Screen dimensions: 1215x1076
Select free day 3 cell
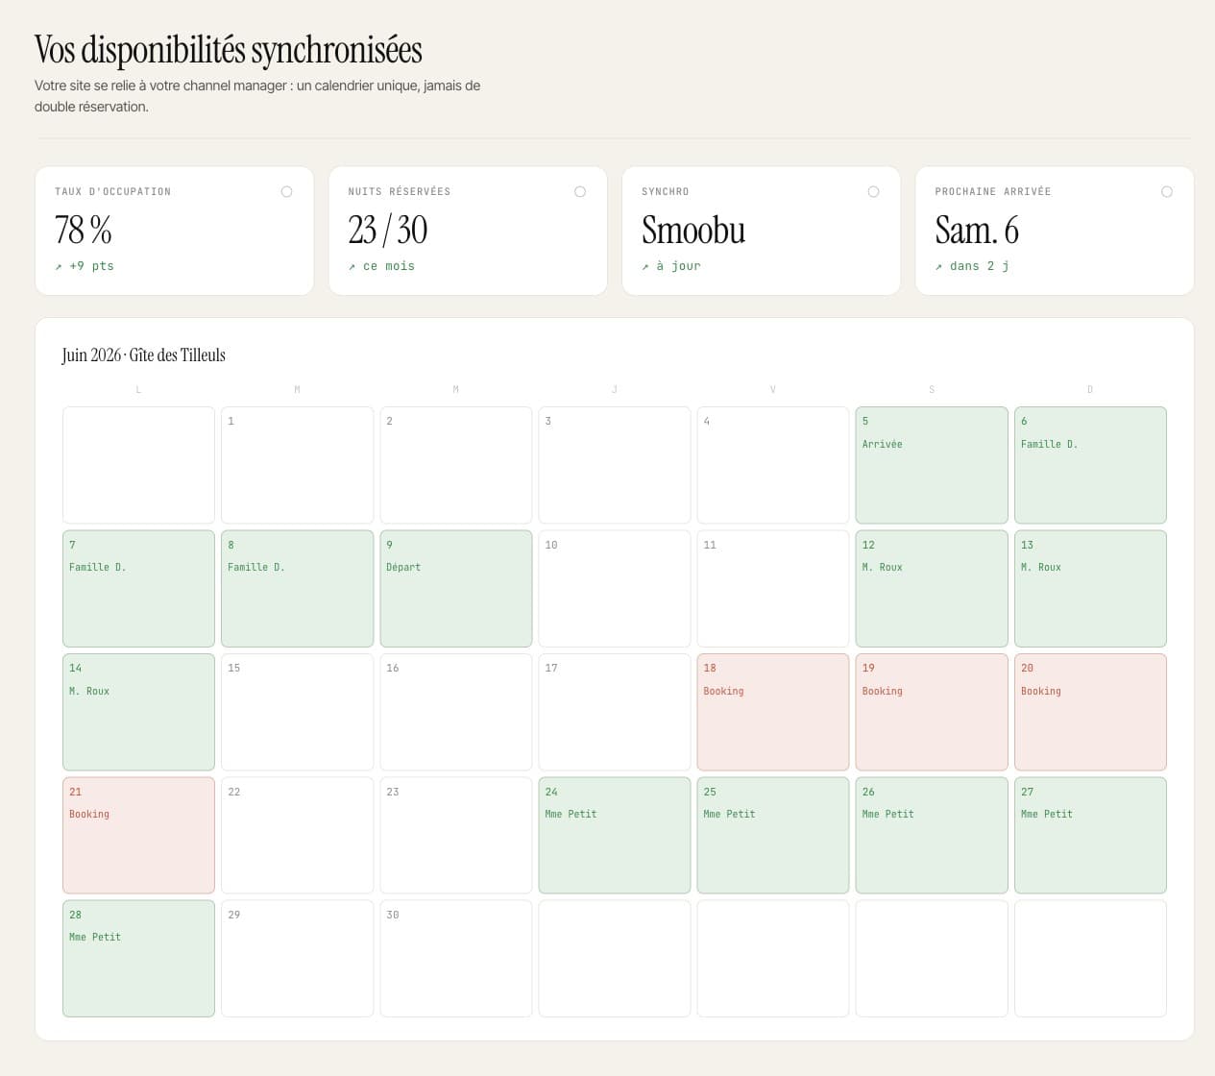pyautogui.click(x=615, y=465)
